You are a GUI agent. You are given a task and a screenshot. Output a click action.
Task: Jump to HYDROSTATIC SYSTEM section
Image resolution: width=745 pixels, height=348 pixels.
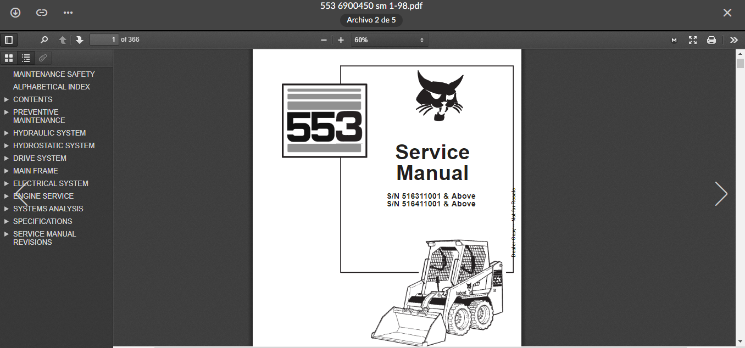point(54,145)
